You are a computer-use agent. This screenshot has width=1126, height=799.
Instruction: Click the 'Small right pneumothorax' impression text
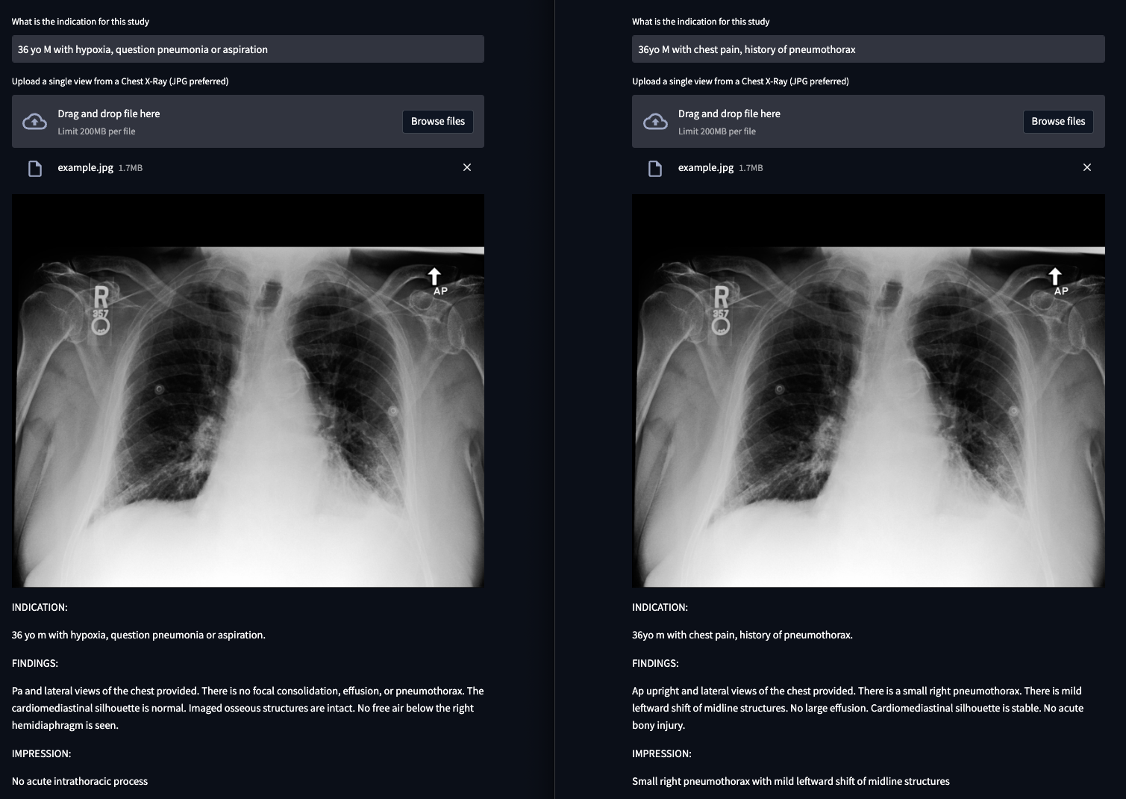tap(790, 781)
